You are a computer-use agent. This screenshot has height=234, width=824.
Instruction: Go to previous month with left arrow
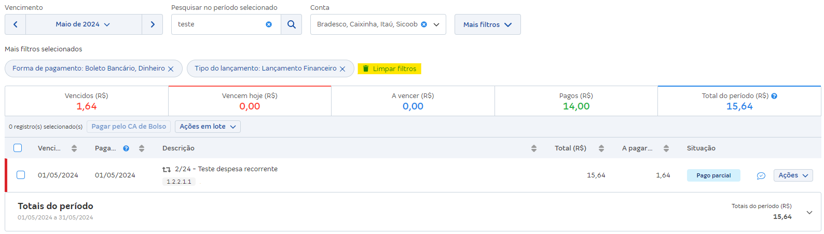[x=16, y=24]
